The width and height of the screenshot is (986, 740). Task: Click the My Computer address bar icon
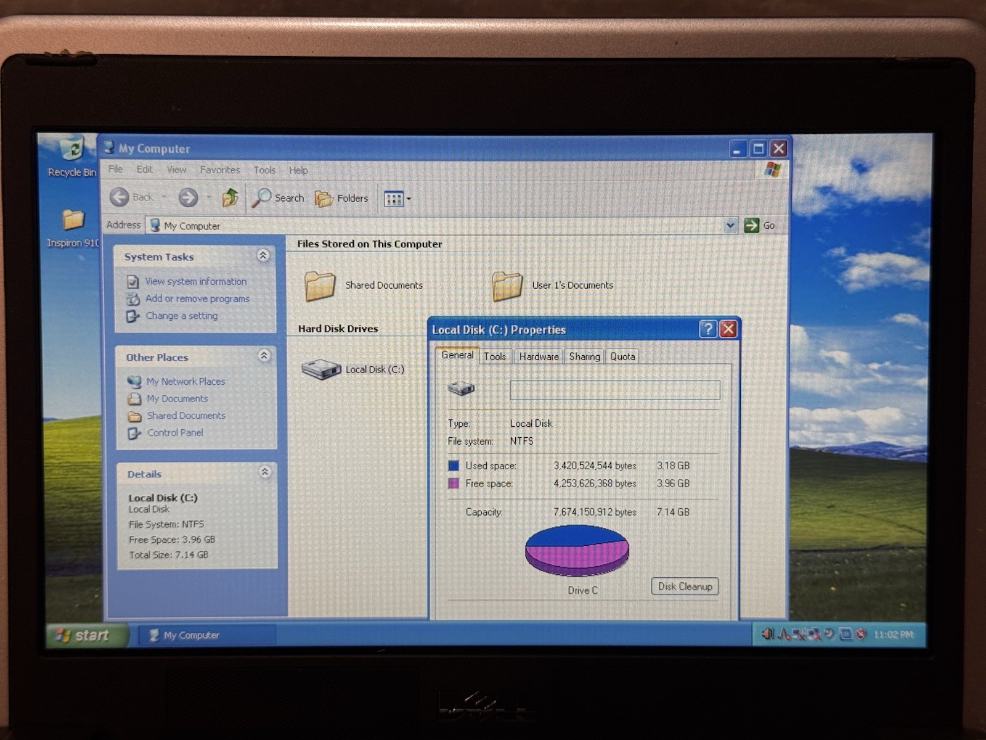155,226
